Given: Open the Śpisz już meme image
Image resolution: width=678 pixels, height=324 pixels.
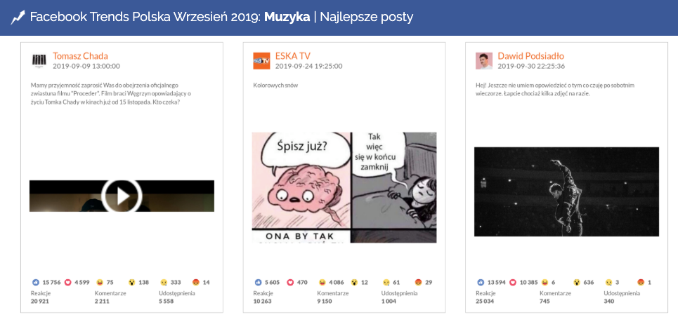Looking at the screenshot, I should coord(344,188).
